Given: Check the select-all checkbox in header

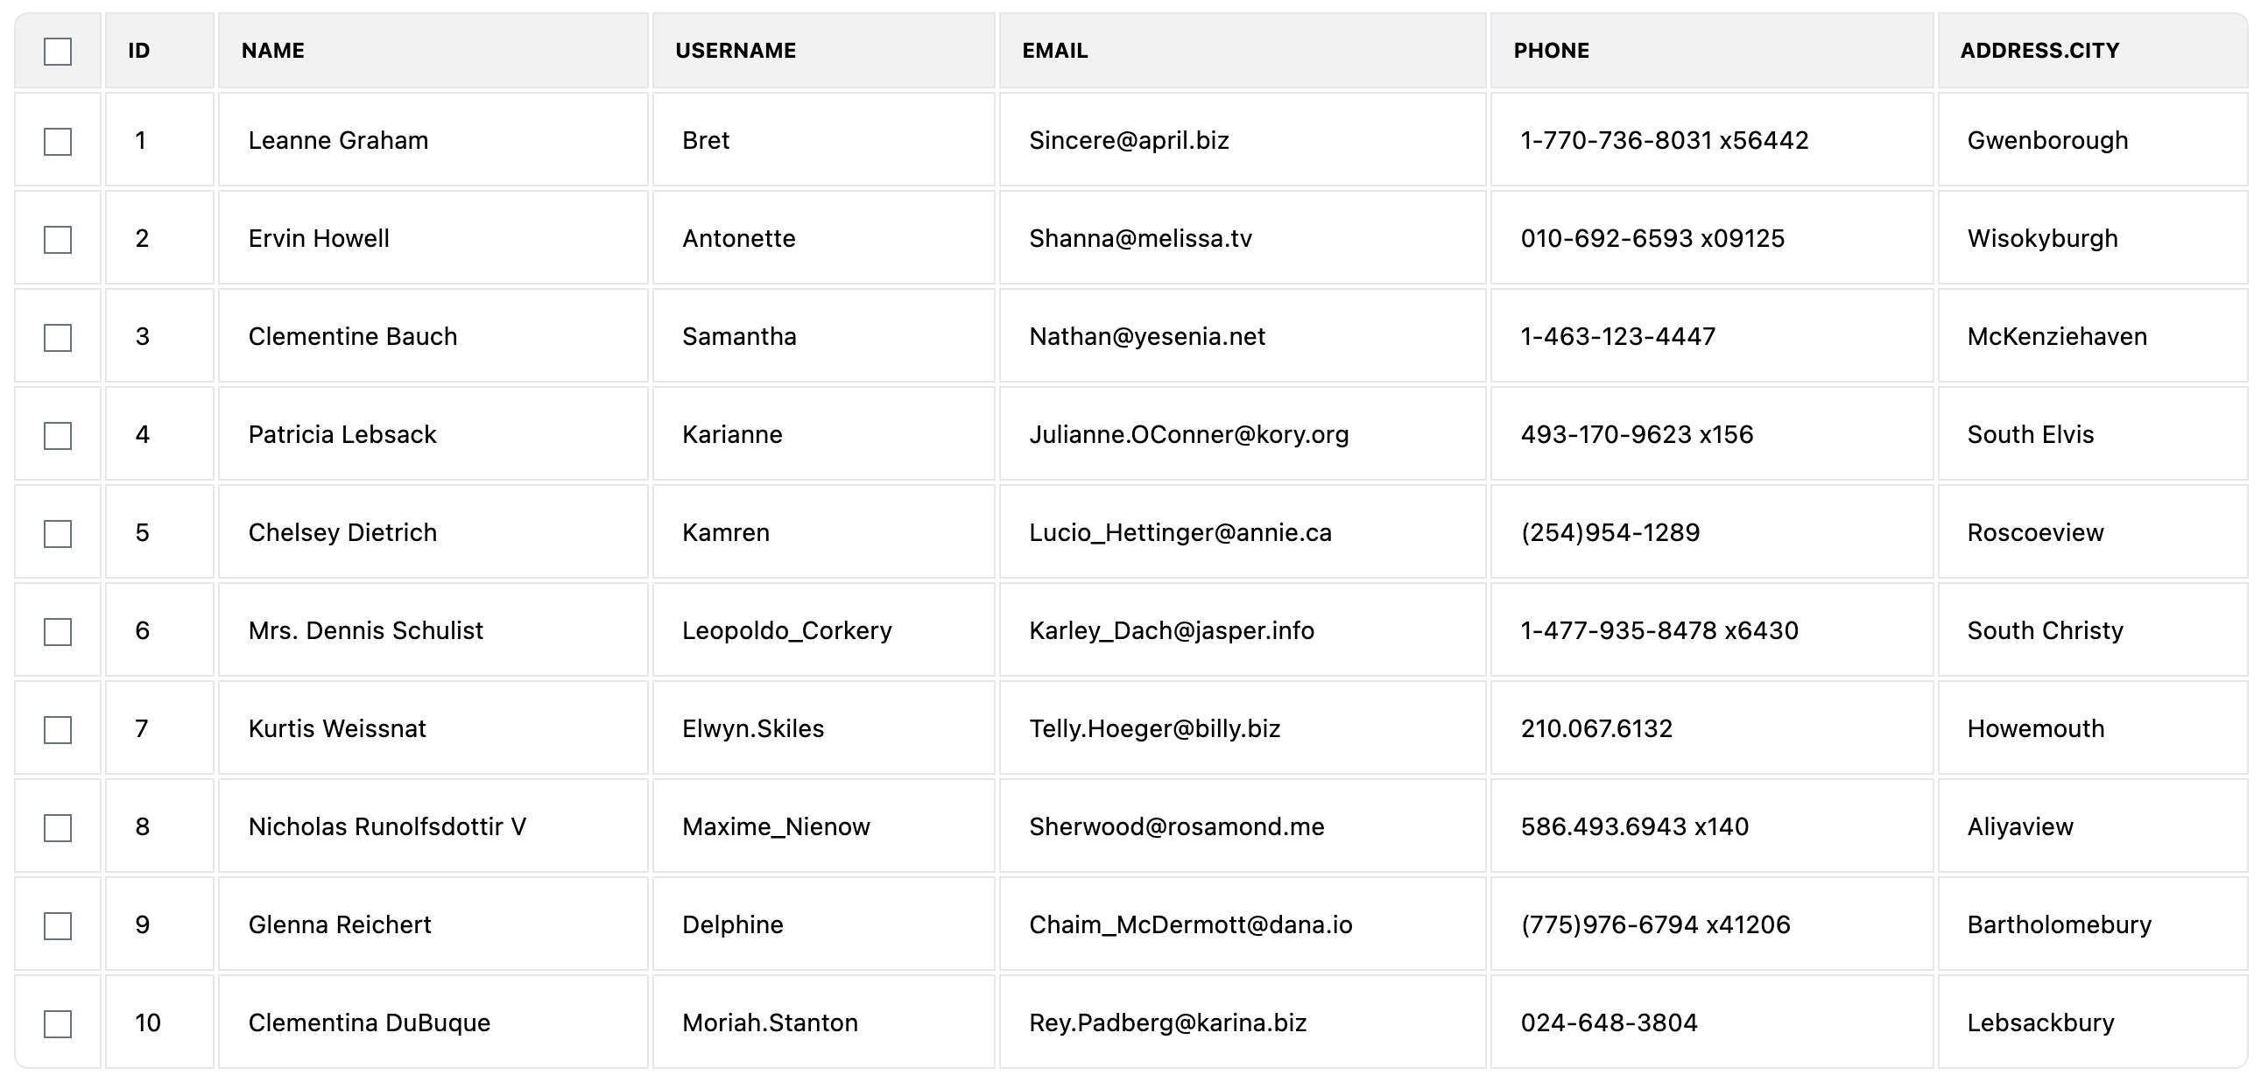Looking at the screenshot, I should (58, 52).
